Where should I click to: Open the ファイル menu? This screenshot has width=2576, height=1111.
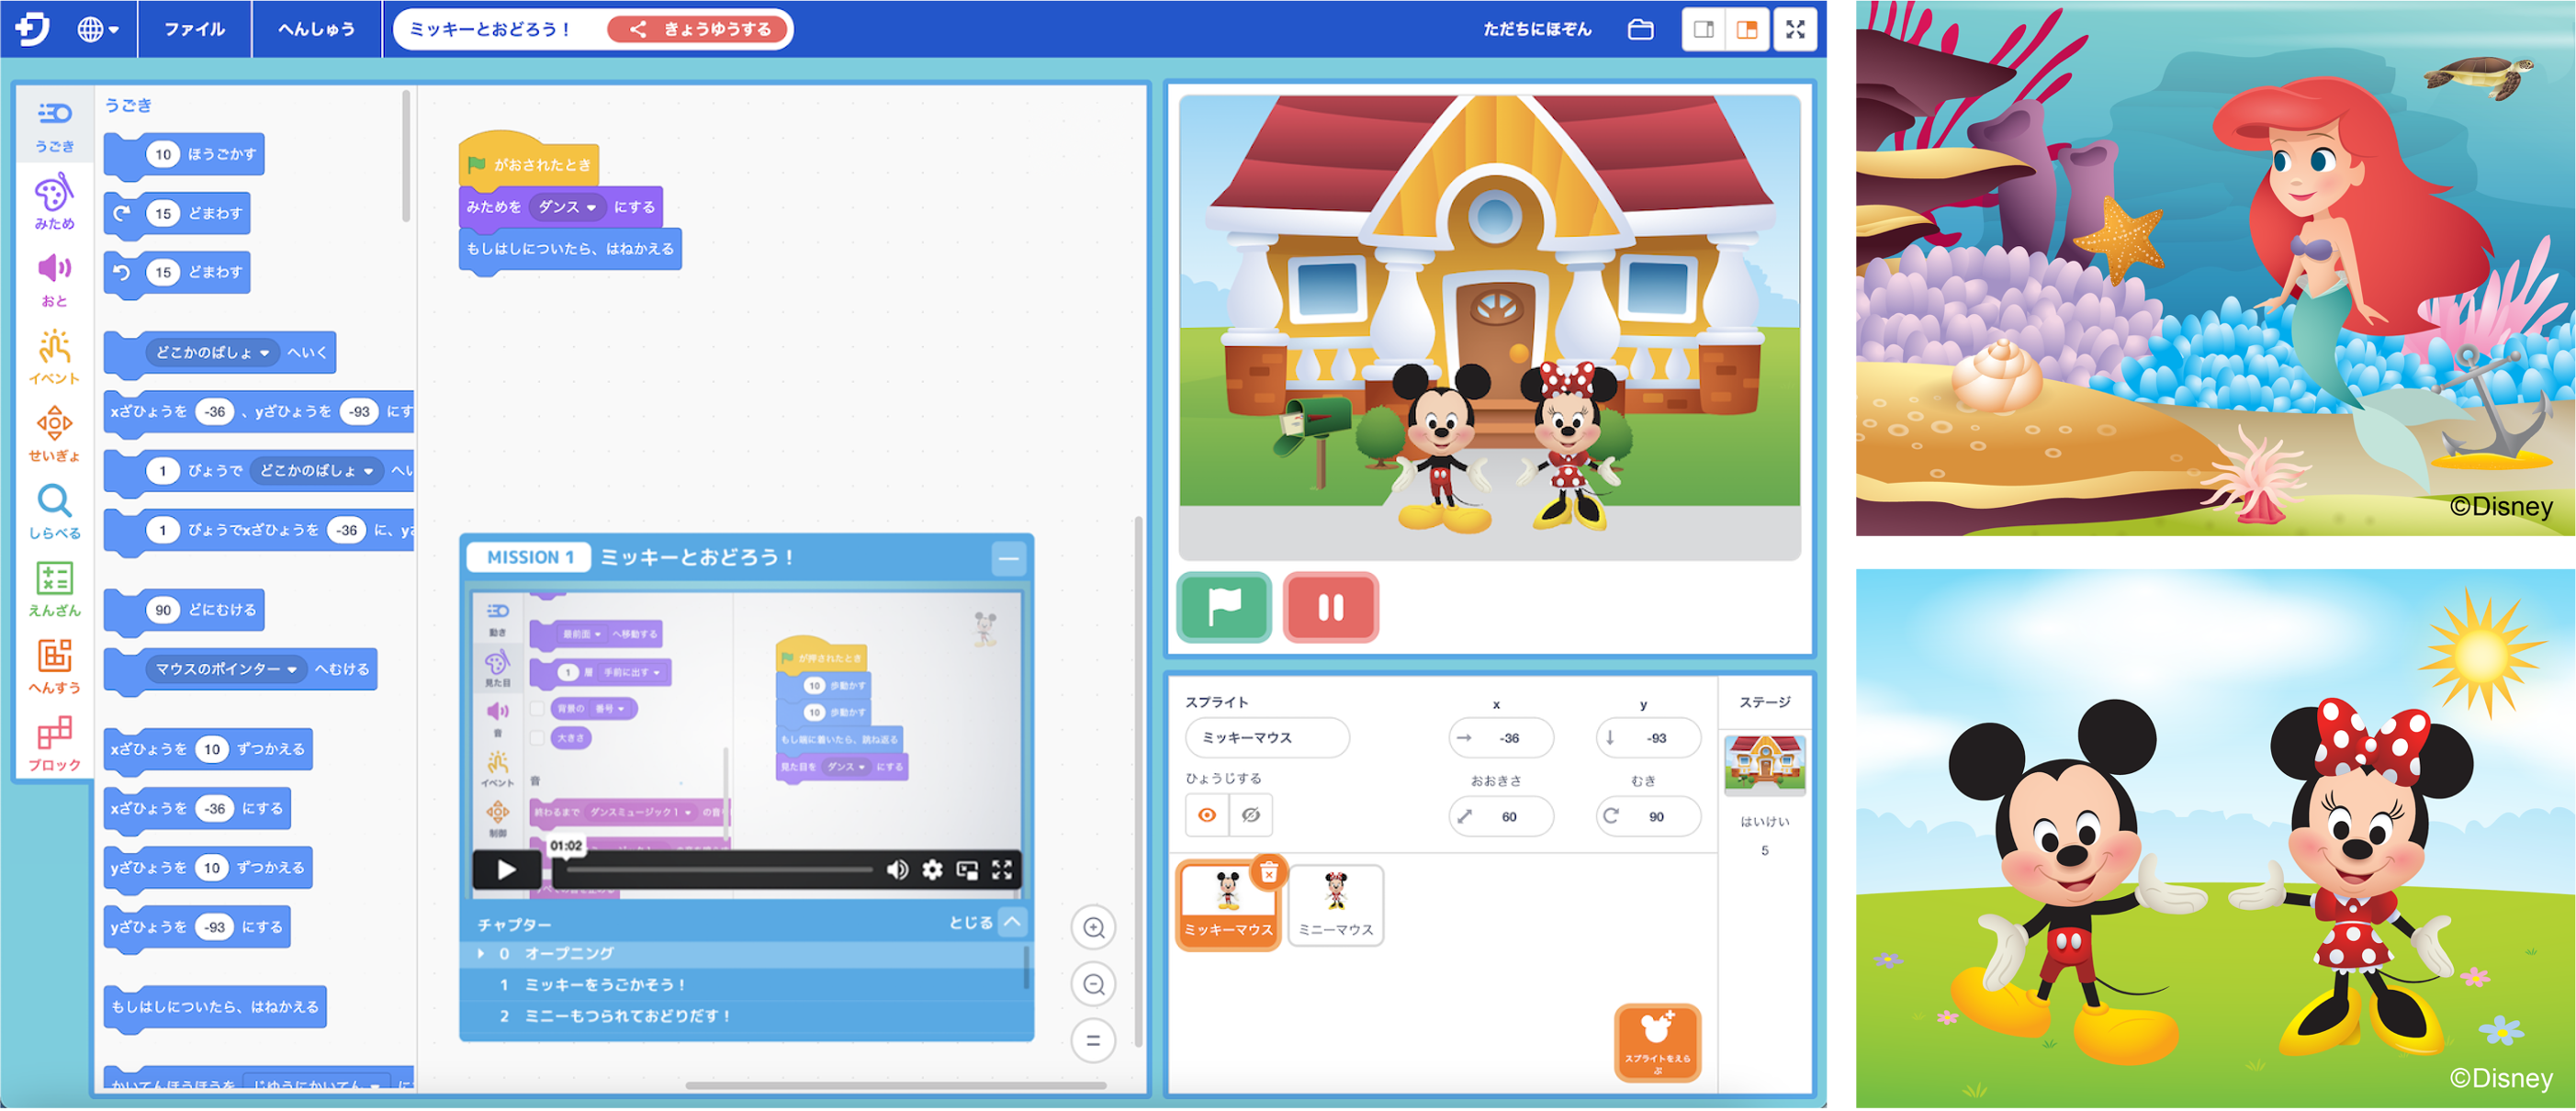coord(194,29)
